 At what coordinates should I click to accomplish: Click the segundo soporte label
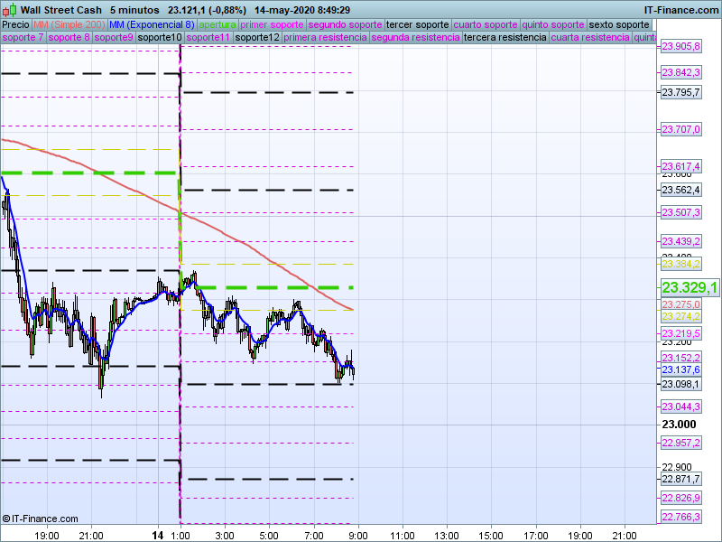(345, 25)
